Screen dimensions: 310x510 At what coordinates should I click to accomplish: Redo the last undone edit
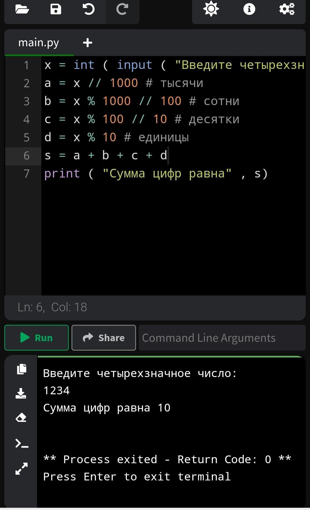coord(122,9)
